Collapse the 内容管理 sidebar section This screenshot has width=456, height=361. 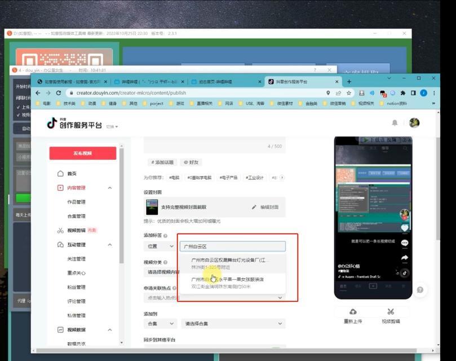[110, 188]
